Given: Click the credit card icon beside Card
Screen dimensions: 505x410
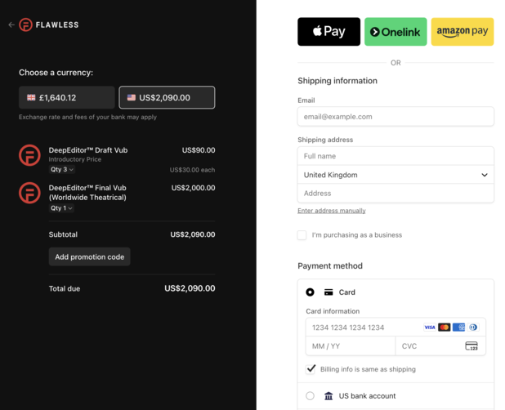Looking at the screenshot, I should point(328,292).
